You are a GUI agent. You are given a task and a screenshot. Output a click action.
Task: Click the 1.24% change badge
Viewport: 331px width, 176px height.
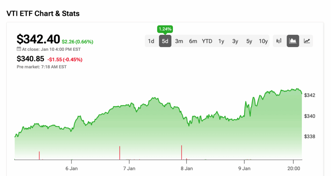click(x=165, y=29)
